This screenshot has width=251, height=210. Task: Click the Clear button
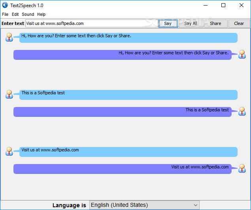(239, 24)
